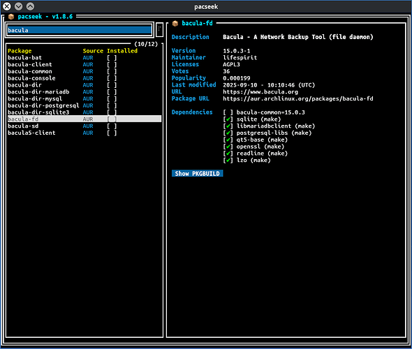Click the up-arrow maximize titlebar button

(30, 6)
